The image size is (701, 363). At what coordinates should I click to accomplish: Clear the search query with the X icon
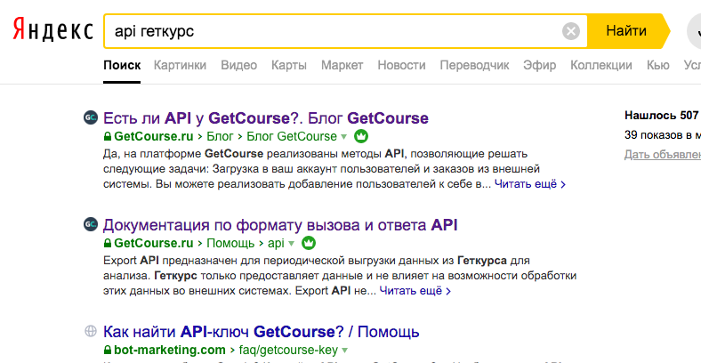click(x=571, y=31)
